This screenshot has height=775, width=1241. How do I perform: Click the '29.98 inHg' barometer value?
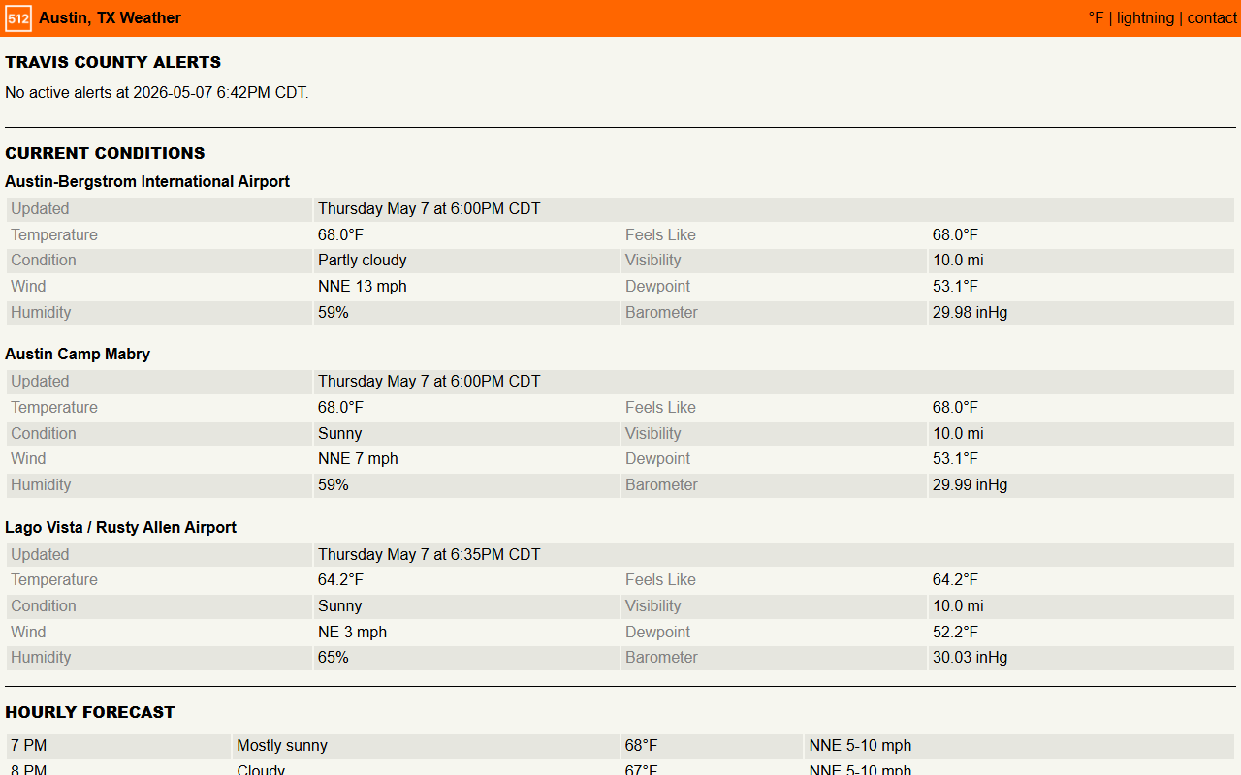[x=970, y=312]
